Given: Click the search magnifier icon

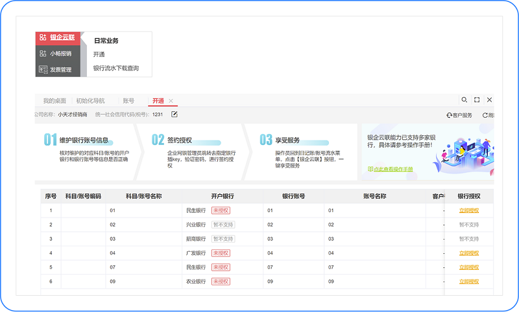Looking at the screenshot, I should pos(464,100).
